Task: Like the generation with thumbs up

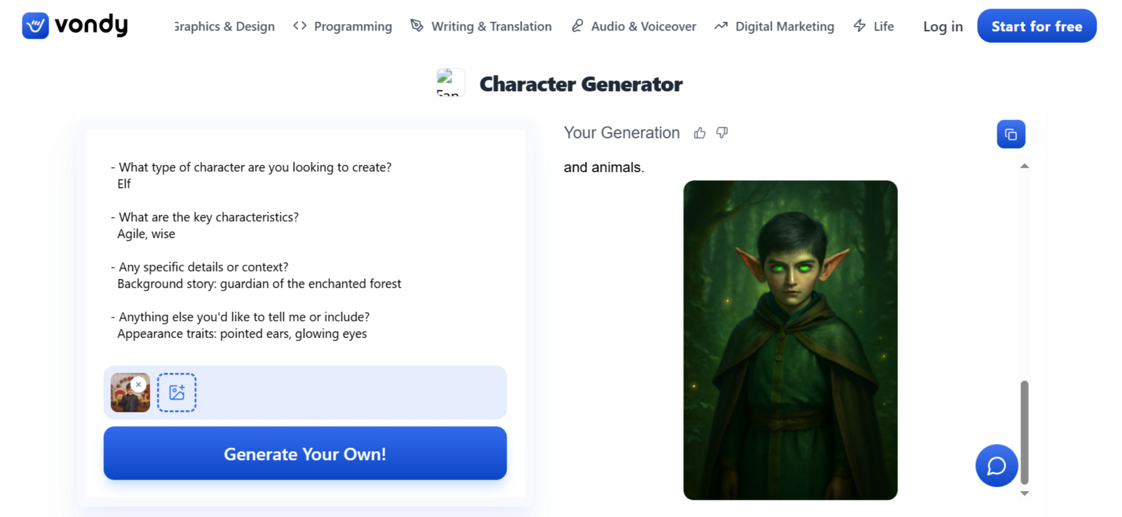Action: point(700,133)
